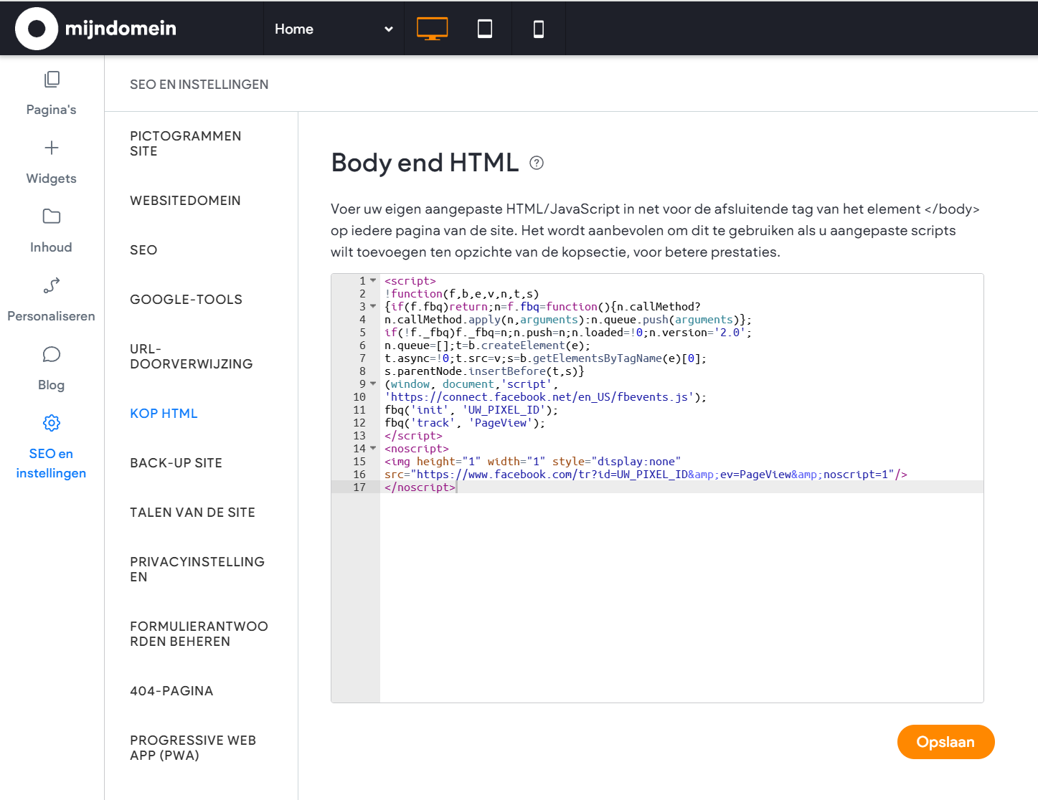Collapse code fold arrow on line 1

pyautogui.click(x=373, y=280)
